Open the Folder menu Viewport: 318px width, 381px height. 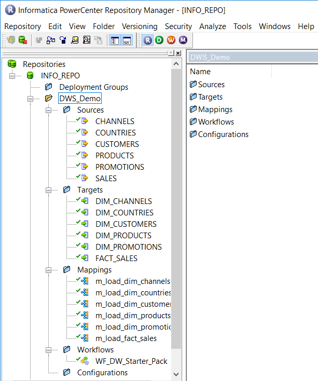[x=104, y=26]
